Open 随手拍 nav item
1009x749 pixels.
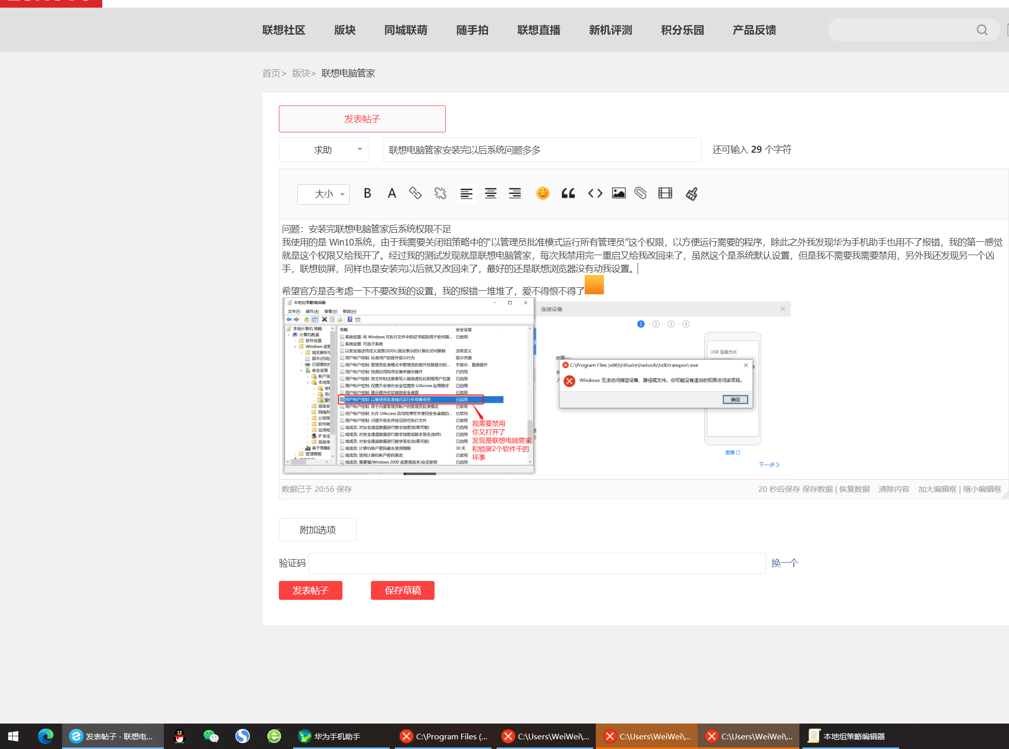[472, 30]
